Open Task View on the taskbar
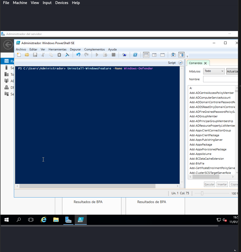The width and height of the screenshot is (241, 252). pyautogui.click(x=31, y=220)
